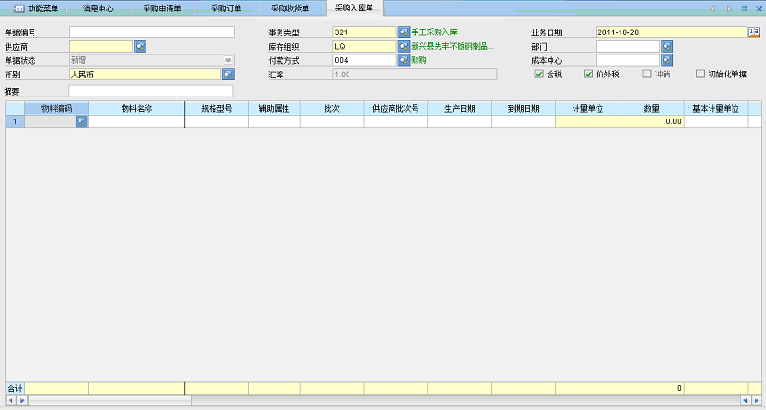Screen dimensions: 766x410
Task: Open the transaction type (事务类型) lookup icon
Action: pyautogui.click(x=403, y=32)
